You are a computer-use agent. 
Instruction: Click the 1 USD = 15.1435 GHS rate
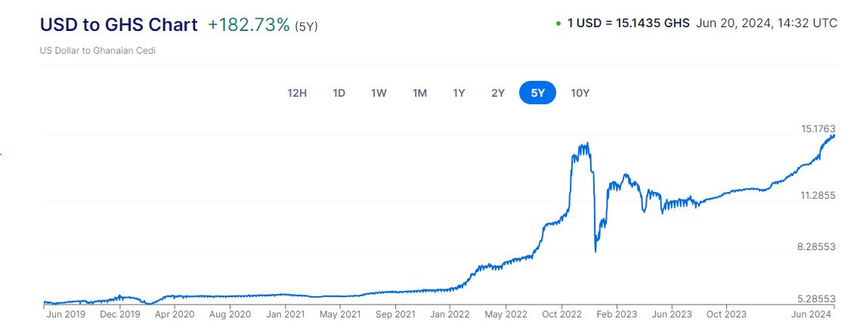628,23
